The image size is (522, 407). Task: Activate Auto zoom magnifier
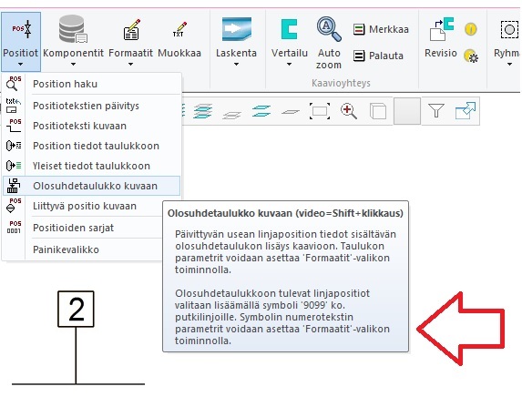(x=329, y=29)
